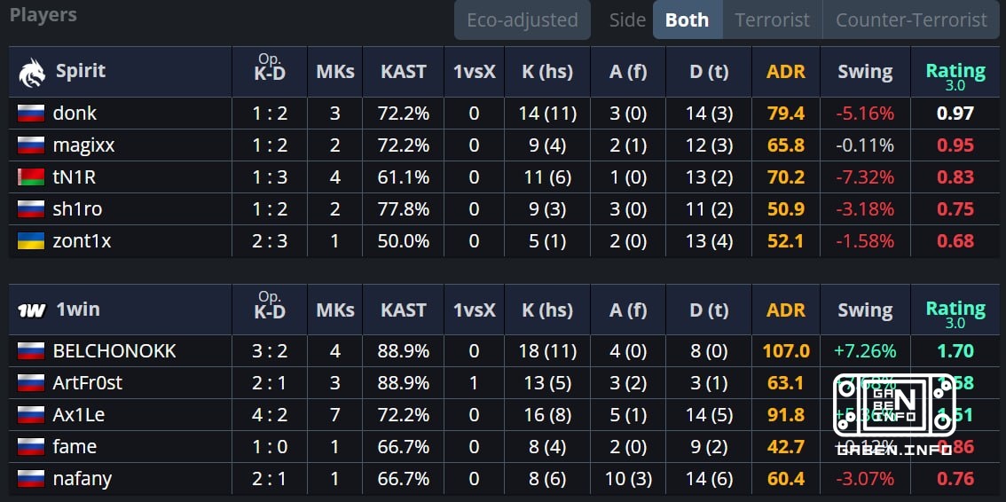The height and width of the screenshot is (502, 1006).
Task: Click the flag icon beside donk
Action: pos(31,114)
